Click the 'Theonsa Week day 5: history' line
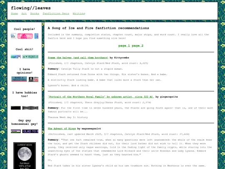This screenshot has width=225, height=169. point(68,117)
